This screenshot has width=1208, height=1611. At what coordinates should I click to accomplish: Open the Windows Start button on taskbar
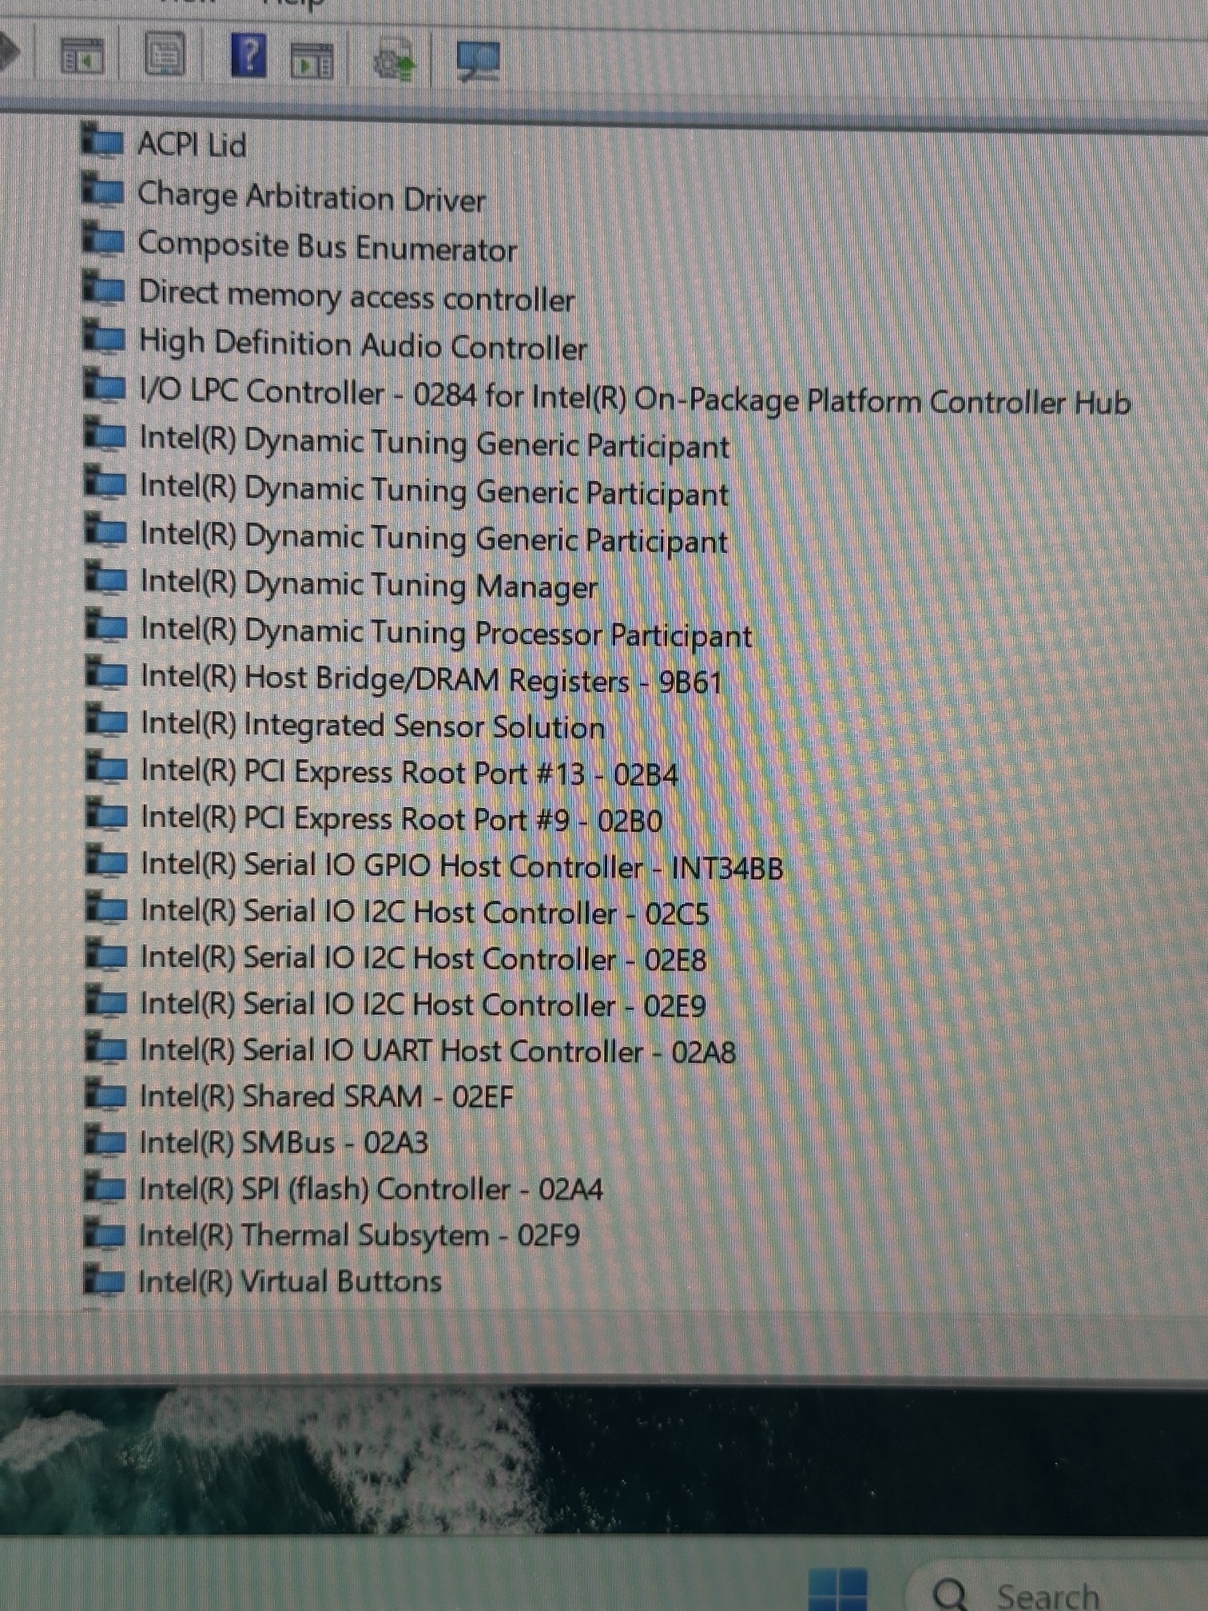[837, 1589]
